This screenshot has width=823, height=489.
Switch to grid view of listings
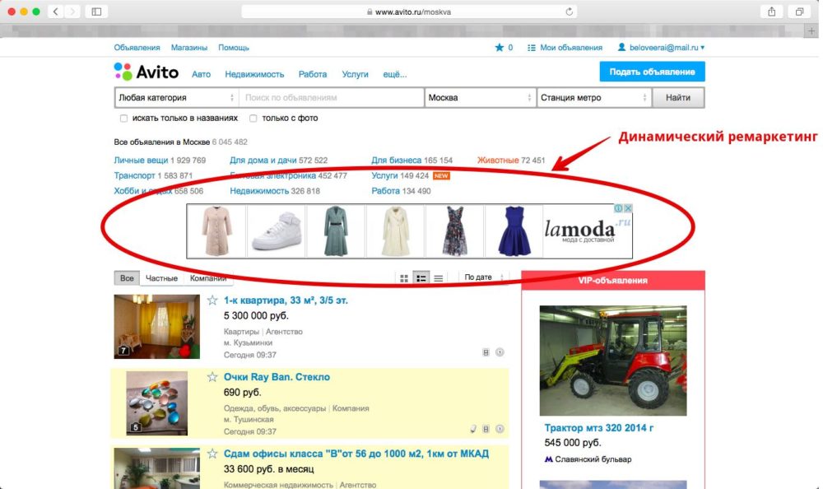pyautogui.click(x=403, y=278)
